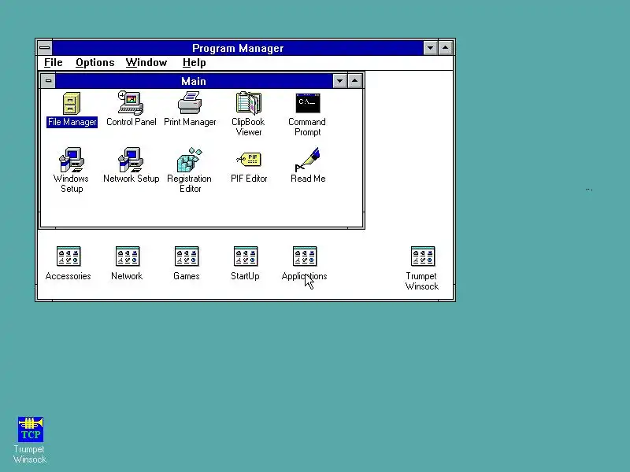The image size is (630, 472).
Task: Open the Help menu
Action: (194, 63)
